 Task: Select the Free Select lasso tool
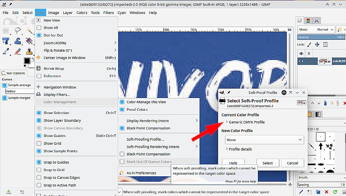17,30
